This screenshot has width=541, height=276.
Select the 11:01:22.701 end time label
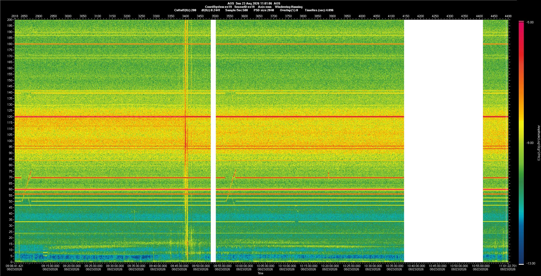click(x=508, y=266)
